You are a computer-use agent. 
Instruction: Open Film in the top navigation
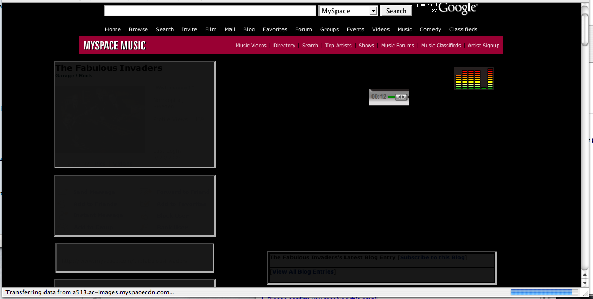[x=211, y=29]
